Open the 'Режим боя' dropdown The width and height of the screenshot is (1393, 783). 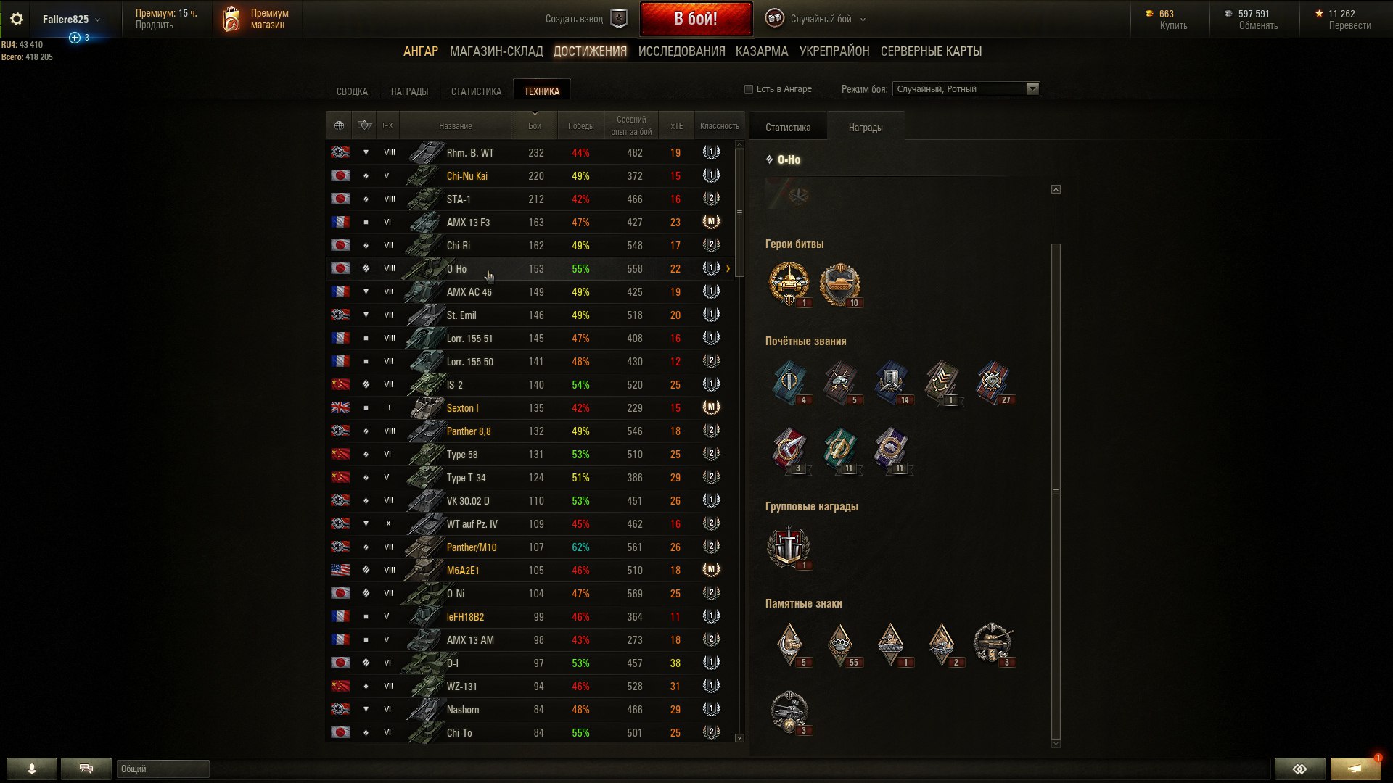click(966, 89)
